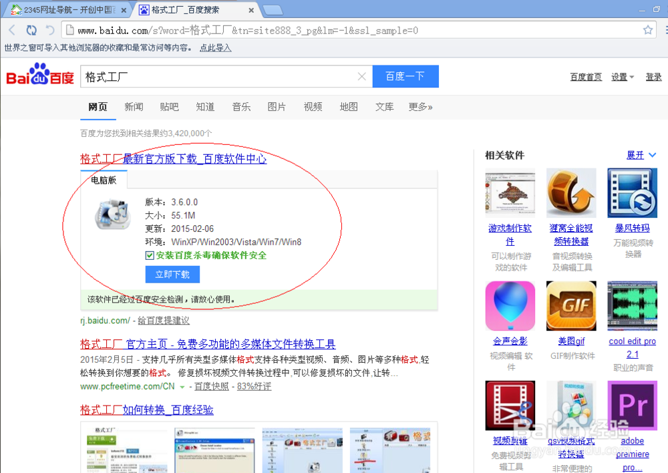
Task: Open 百度快照 cached page link
Action: (x=211, y=386)
